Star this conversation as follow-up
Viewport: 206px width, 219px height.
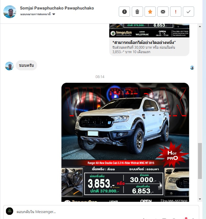click(x=150, y=12)
